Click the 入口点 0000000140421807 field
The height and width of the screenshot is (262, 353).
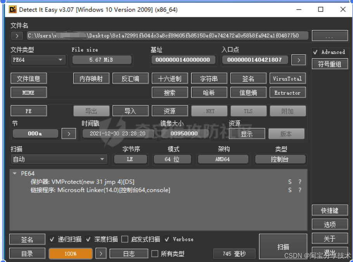point(254,60)
